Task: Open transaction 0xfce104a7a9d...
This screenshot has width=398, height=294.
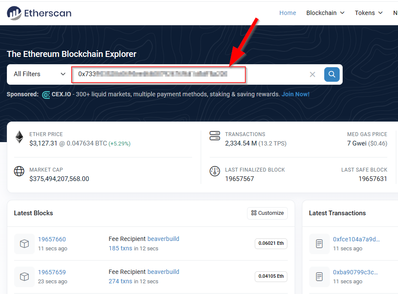Action: click(356, 239)
